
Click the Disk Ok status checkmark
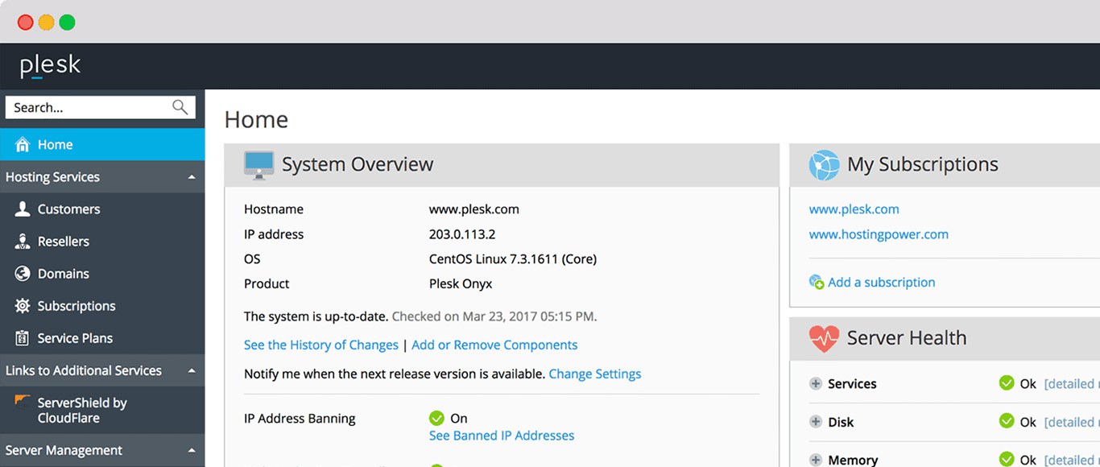coord(1007,421)
